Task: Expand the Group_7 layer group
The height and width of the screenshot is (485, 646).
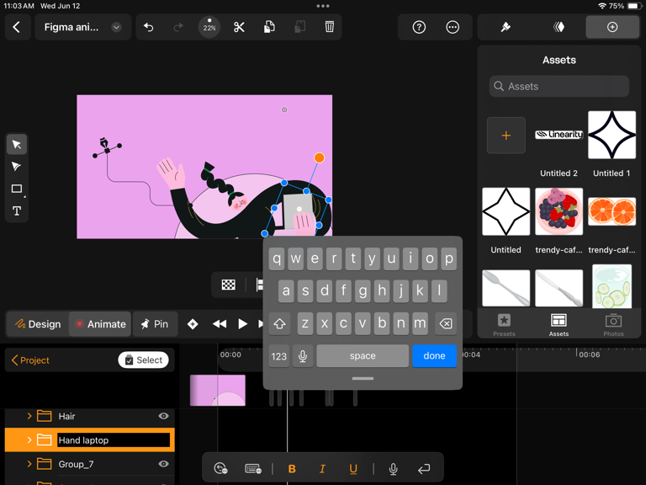Action: (x=29, y=464)
